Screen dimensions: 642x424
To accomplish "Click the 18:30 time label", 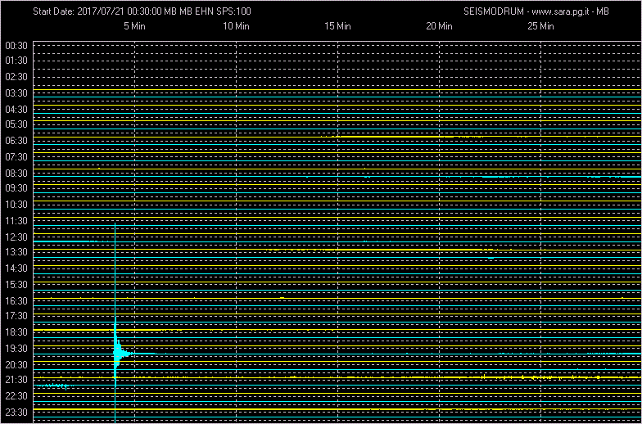I will (16, 332).
